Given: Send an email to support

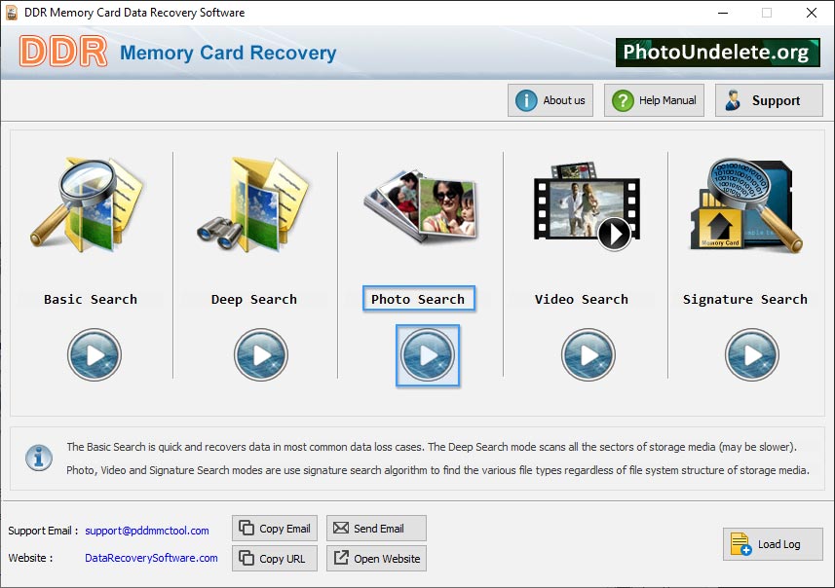Looking at the screenshot, I should pyautogui.click(x=376, y=528).
